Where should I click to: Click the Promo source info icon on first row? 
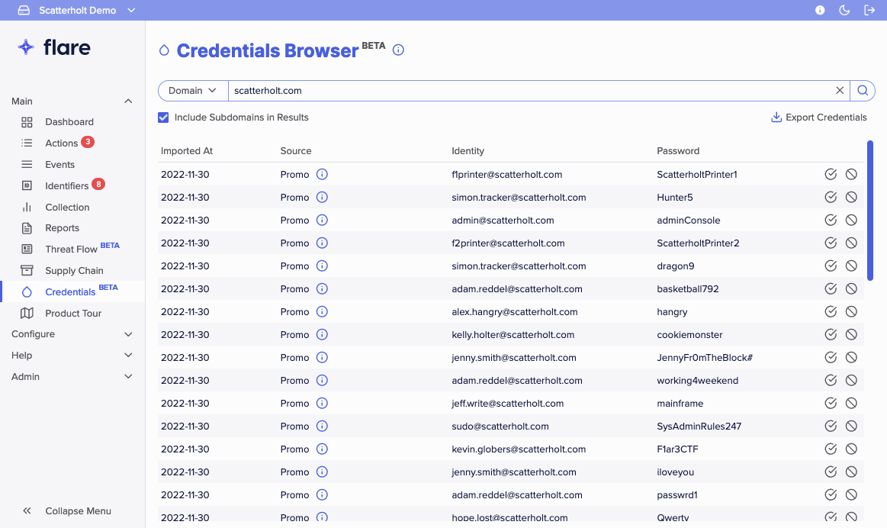click(x=321, y=174)
